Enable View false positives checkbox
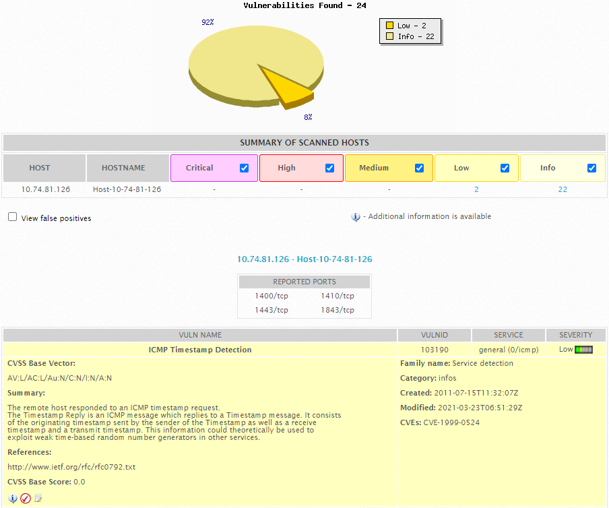The height and width of the screenshot is (508, 609). point(12,217)
